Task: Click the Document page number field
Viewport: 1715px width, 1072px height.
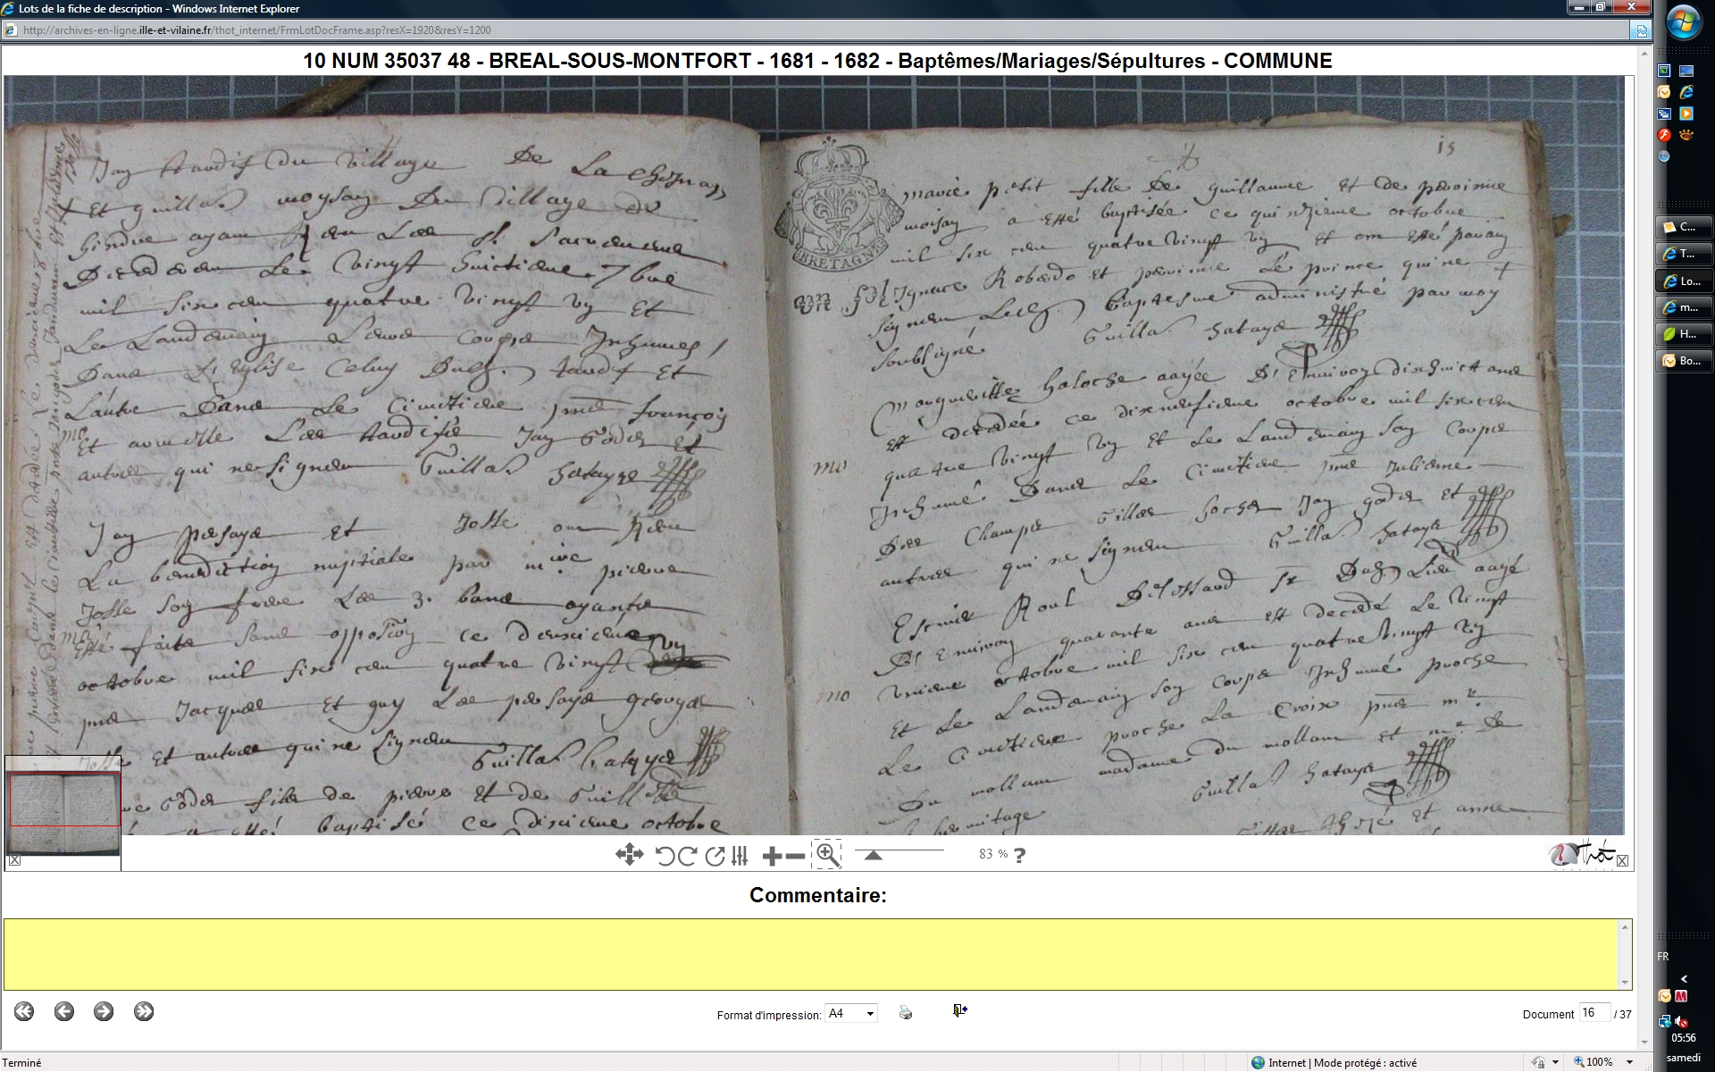Action: [1594, 1013]
